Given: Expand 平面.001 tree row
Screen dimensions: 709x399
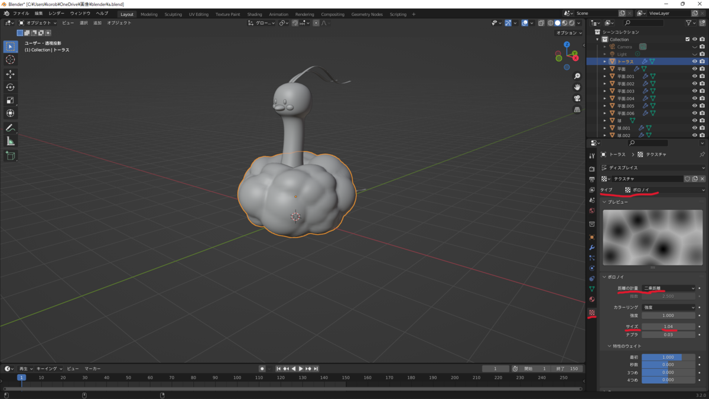Looking at the screenshot, I should [605, 76].
